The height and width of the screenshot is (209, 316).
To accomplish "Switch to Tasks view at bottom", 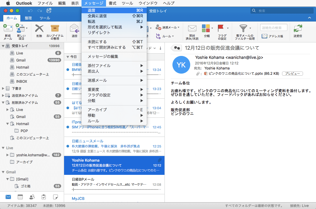I will point(43,197).
